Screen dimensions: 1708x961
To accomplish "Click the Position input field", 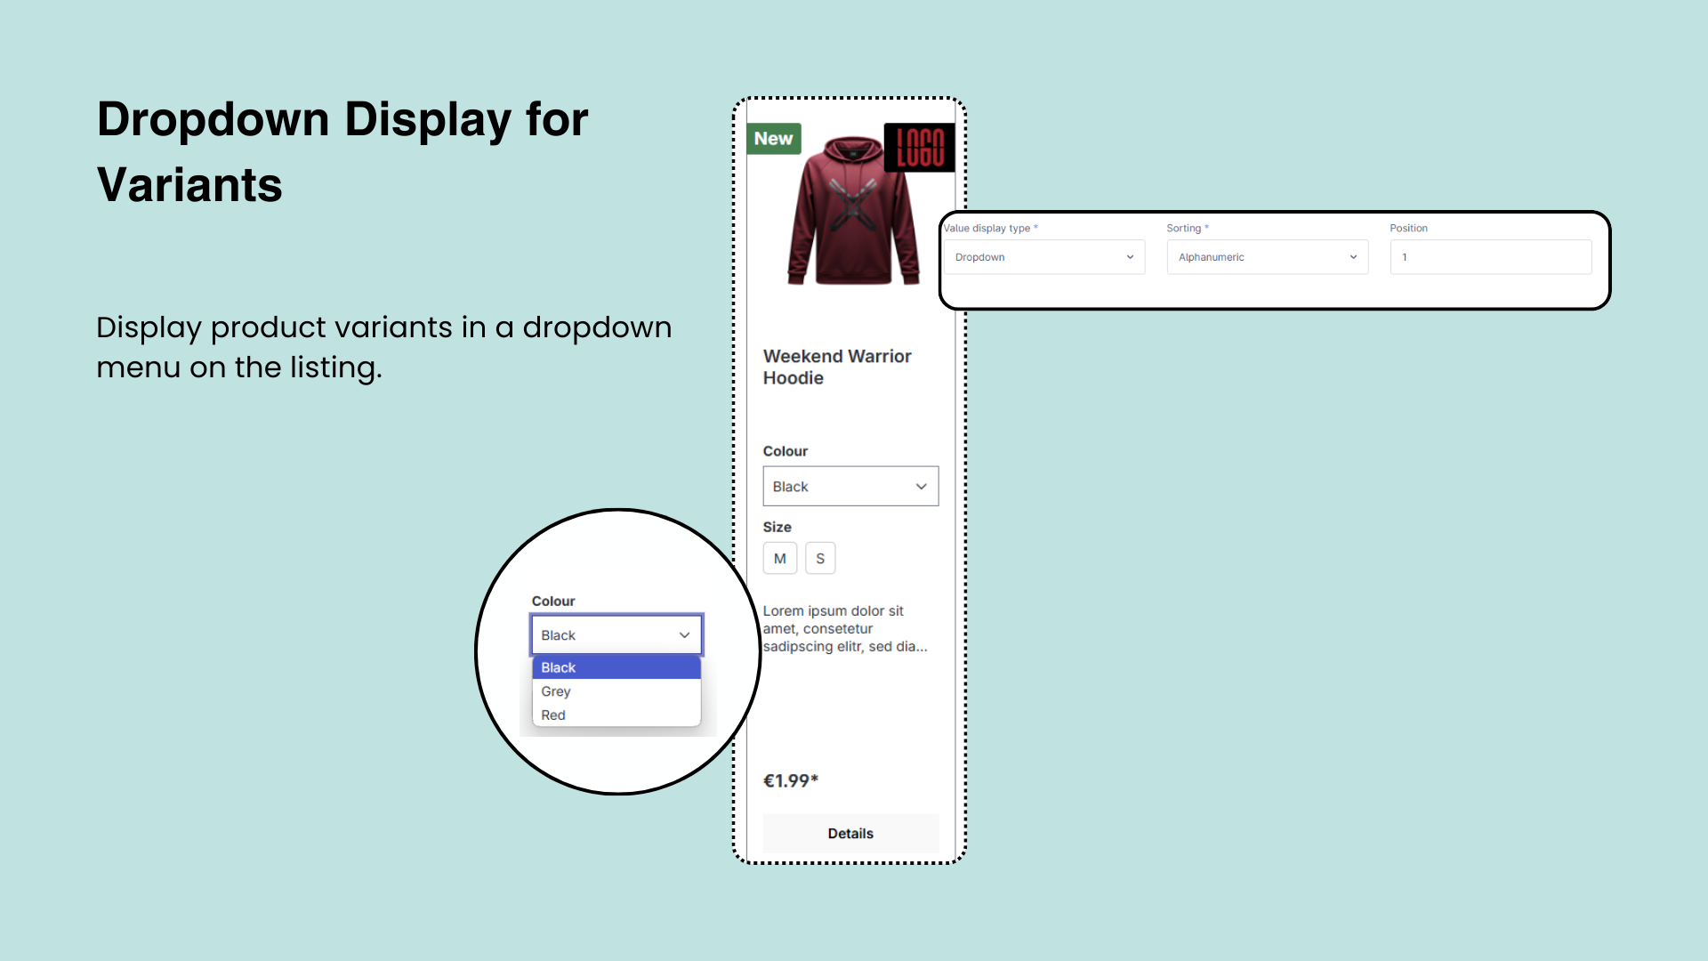I will click(1491, 257).
